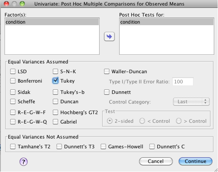Check the LSD option
Image resolution: width=218 pixels, height=172 pixels.
pyautogui.click(x=13, y=72)
